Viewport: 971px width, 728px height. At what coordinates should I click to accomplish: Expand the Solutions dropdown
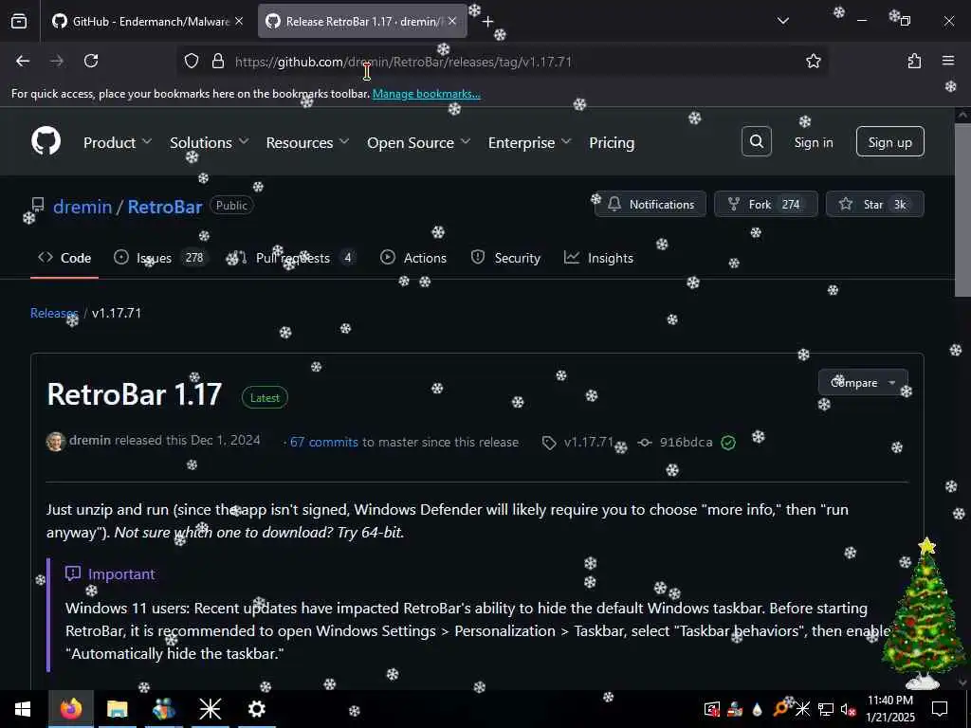[210, 142]
